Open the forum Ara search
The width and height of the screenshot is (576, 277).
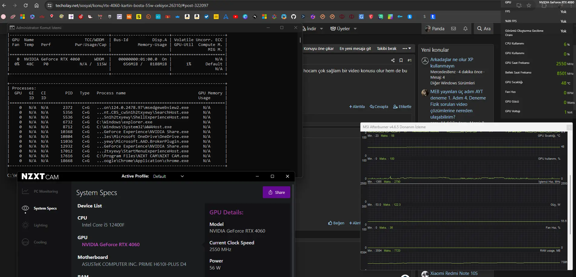(x=484, y=28)
